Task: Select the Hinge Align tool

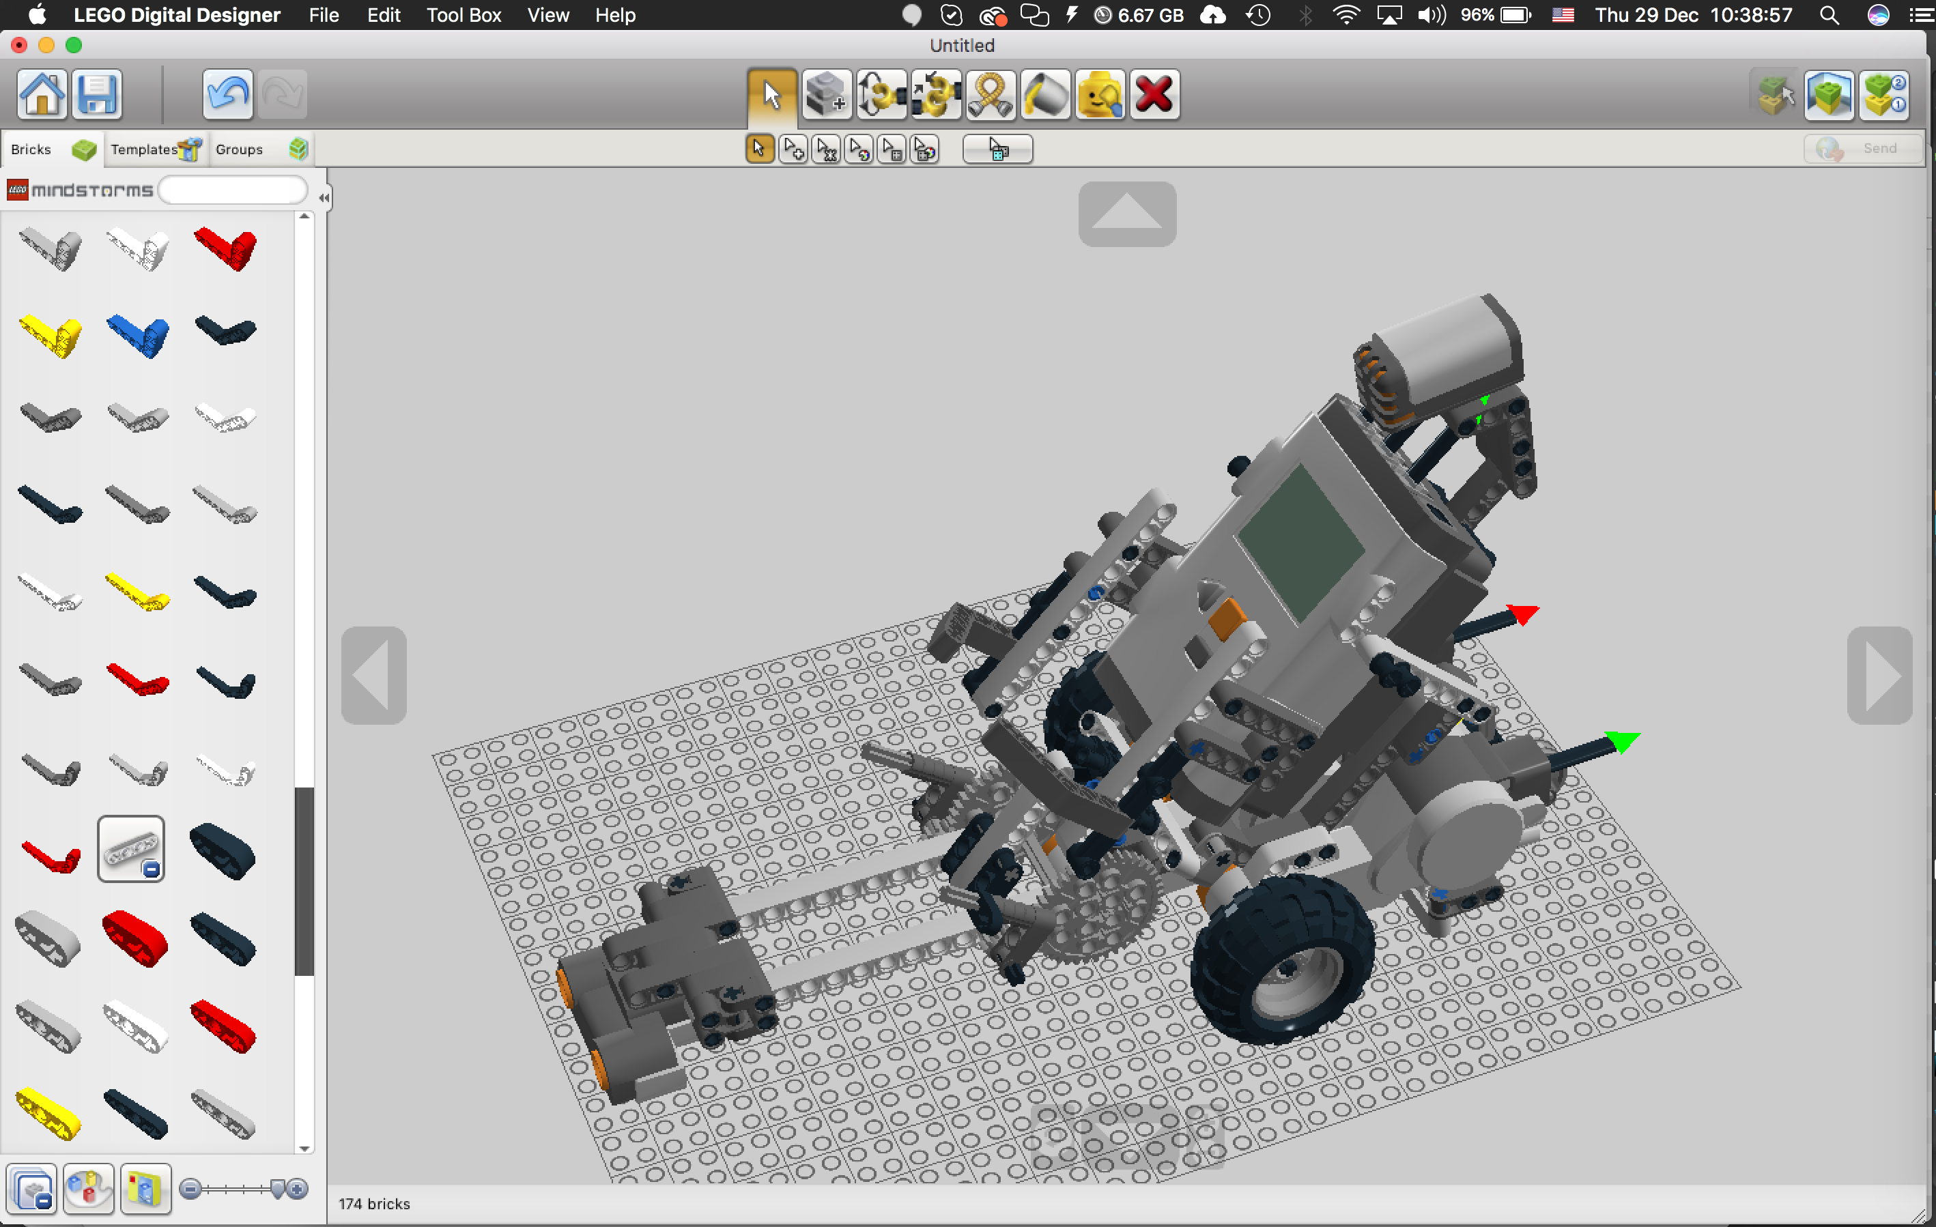Action: (x=935, y=94)
